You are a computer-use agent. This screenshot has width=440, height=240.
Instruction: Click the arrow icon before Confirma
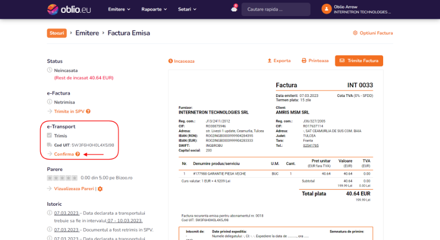[49, 154]
